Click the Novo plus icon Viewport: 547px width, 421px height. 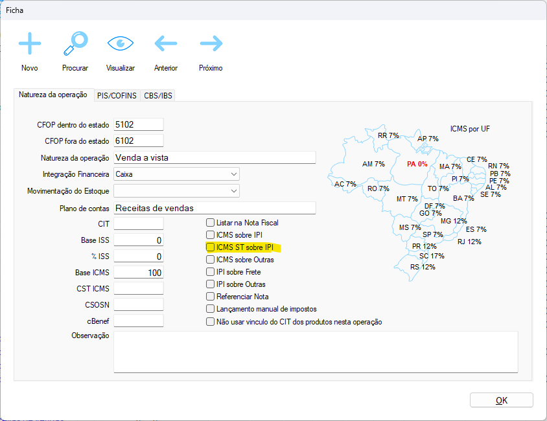coord(29,44)
